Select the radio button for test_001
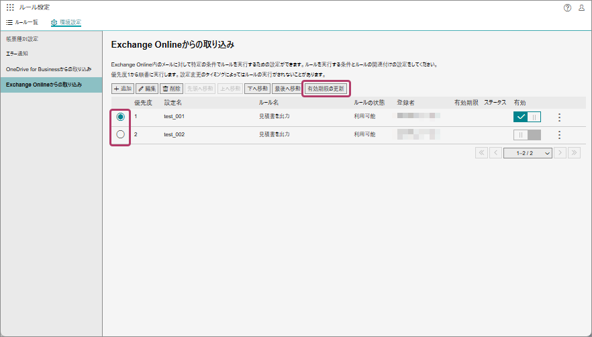592x337 pixels. pyautogui.click(x=121, y=117)
